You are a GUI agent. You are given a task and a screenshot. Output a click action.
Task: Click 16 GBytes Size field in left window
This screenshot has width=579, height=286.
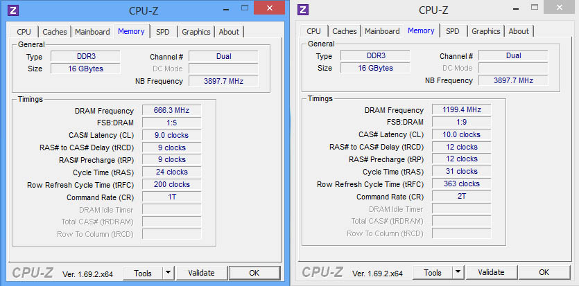85,69
